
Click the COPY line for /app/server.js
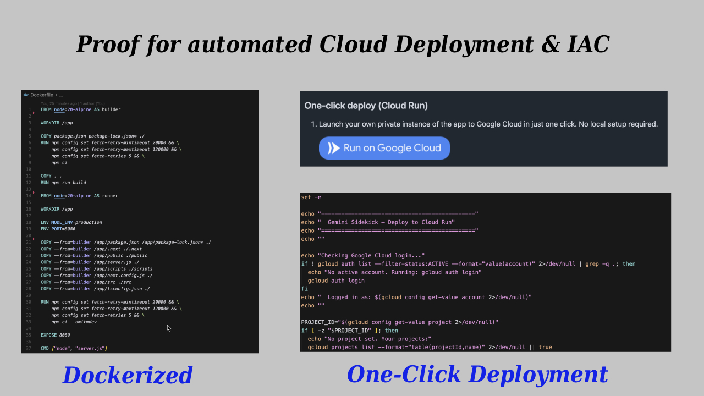coord(90,262)
